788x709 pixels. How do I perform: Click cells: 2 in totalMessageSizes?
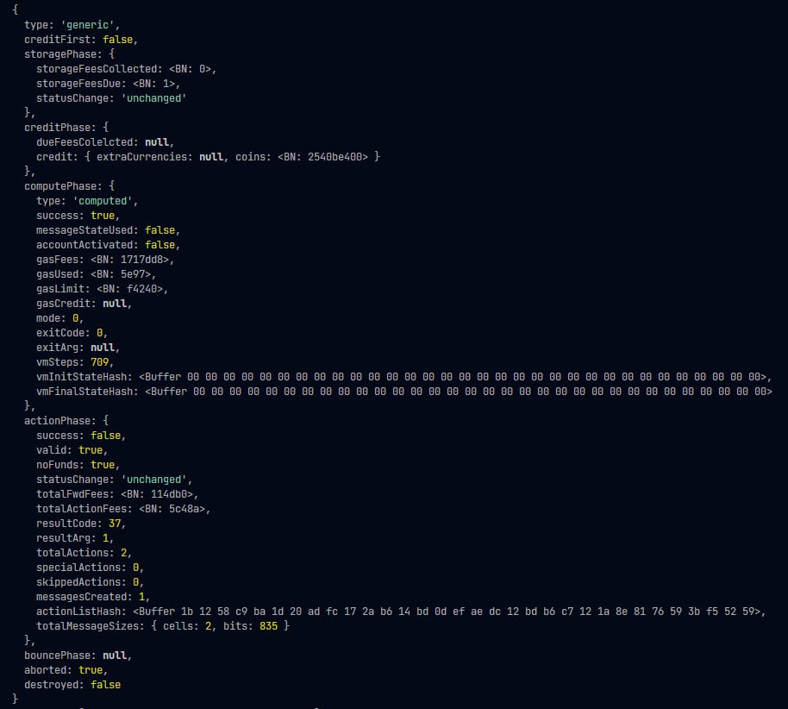click(187, 626)
